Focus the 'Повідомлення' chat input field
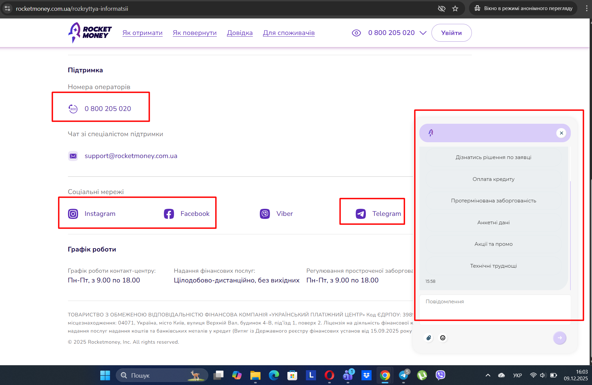Viewport: 592px width, 385px height. [495, 310]
